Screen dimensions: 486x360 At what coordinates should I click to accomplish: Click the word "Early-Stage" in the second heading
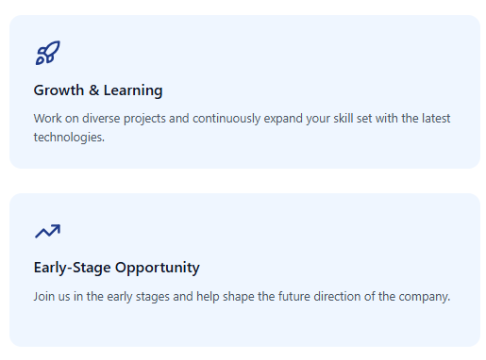pyautogui.click(x=73, y=269)
